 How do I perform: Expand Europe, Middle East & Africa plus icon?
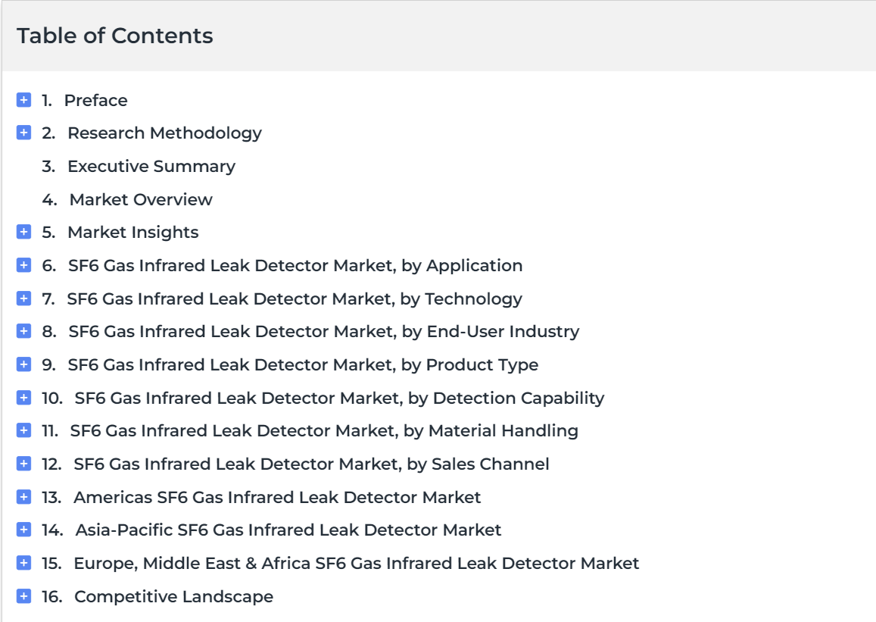23,563
